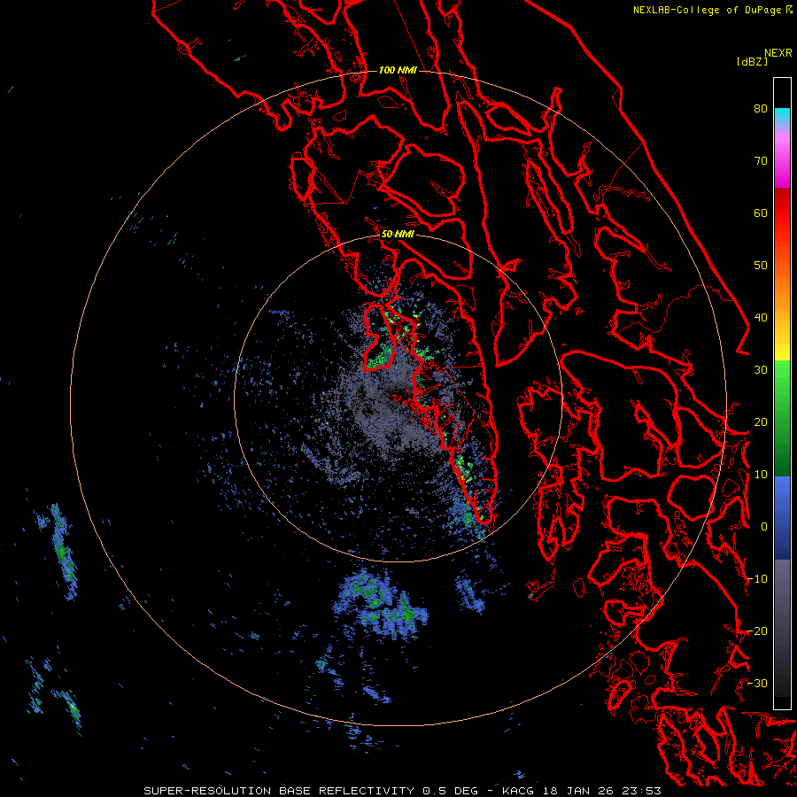Image resolution: width=797 pixels, height=797 pixels.
Task: Click the 30 value on the dBZ scale
Action: click(x=761, y=370)
